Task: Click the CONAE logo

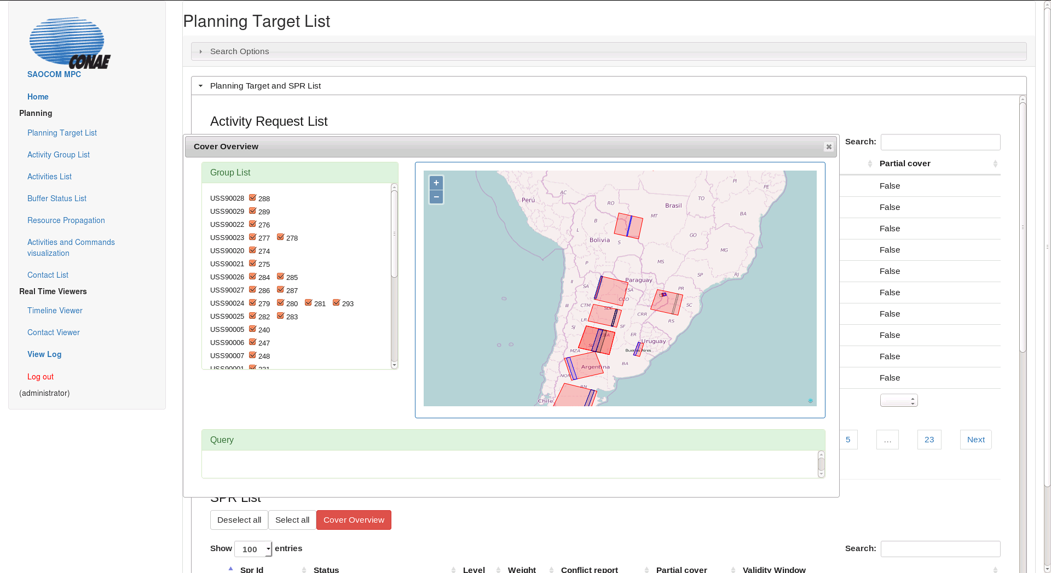Action: [x=69, y=43]
